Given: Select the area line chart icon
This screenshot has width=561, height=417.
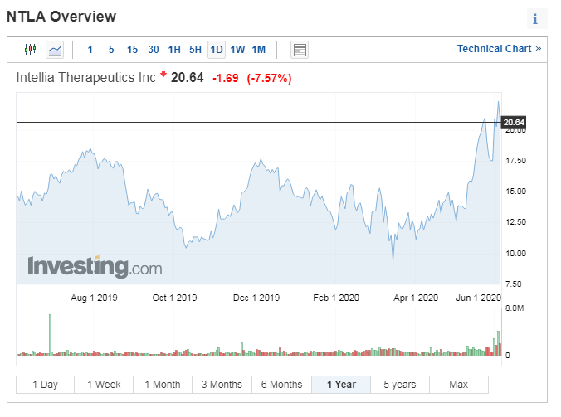Looking at the screenshot, I should click(55, 49).
